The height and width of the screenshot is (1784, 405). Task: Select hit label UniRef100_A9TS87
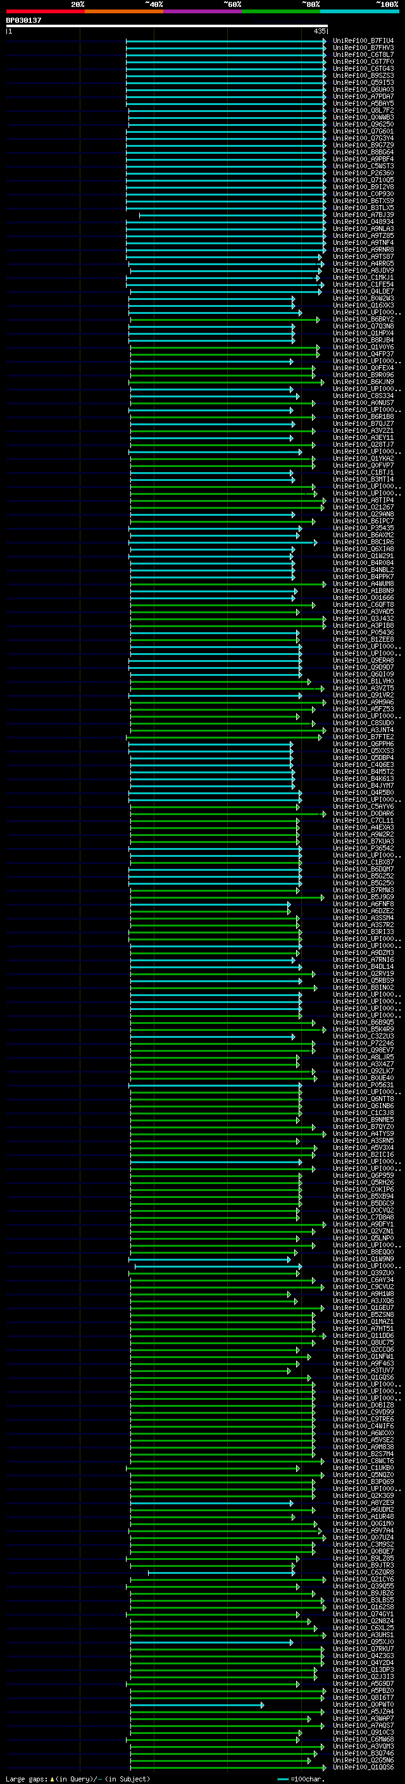(363, 257)
